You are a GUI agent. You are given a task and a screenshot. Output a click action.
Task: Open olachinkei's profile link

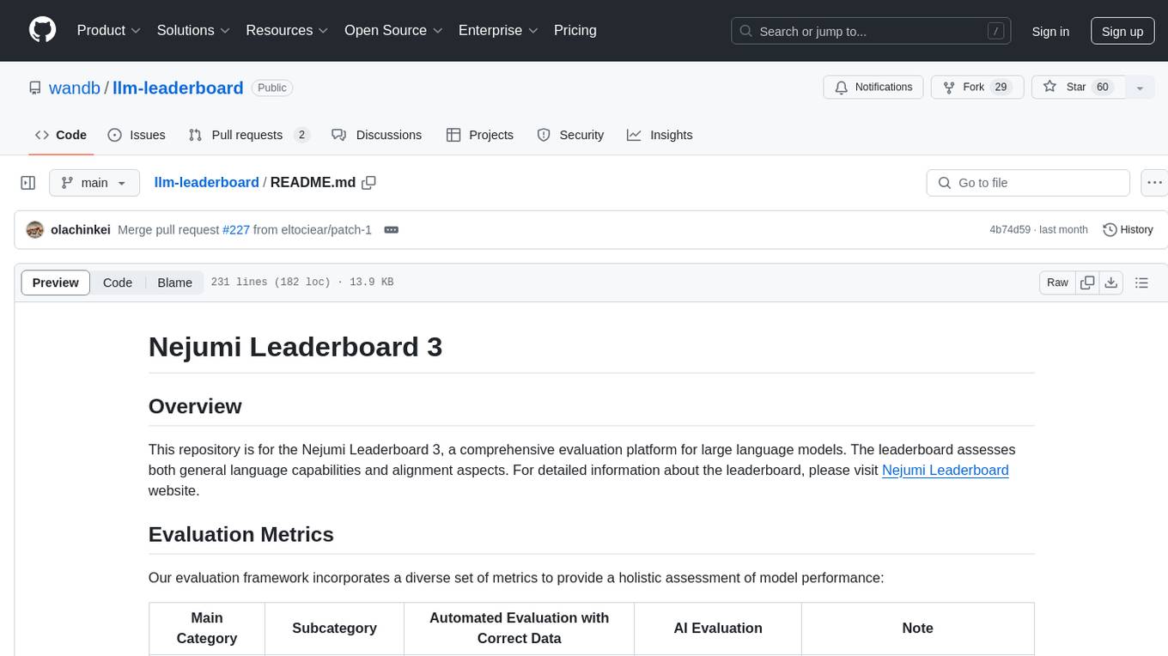tap(81, 230)
